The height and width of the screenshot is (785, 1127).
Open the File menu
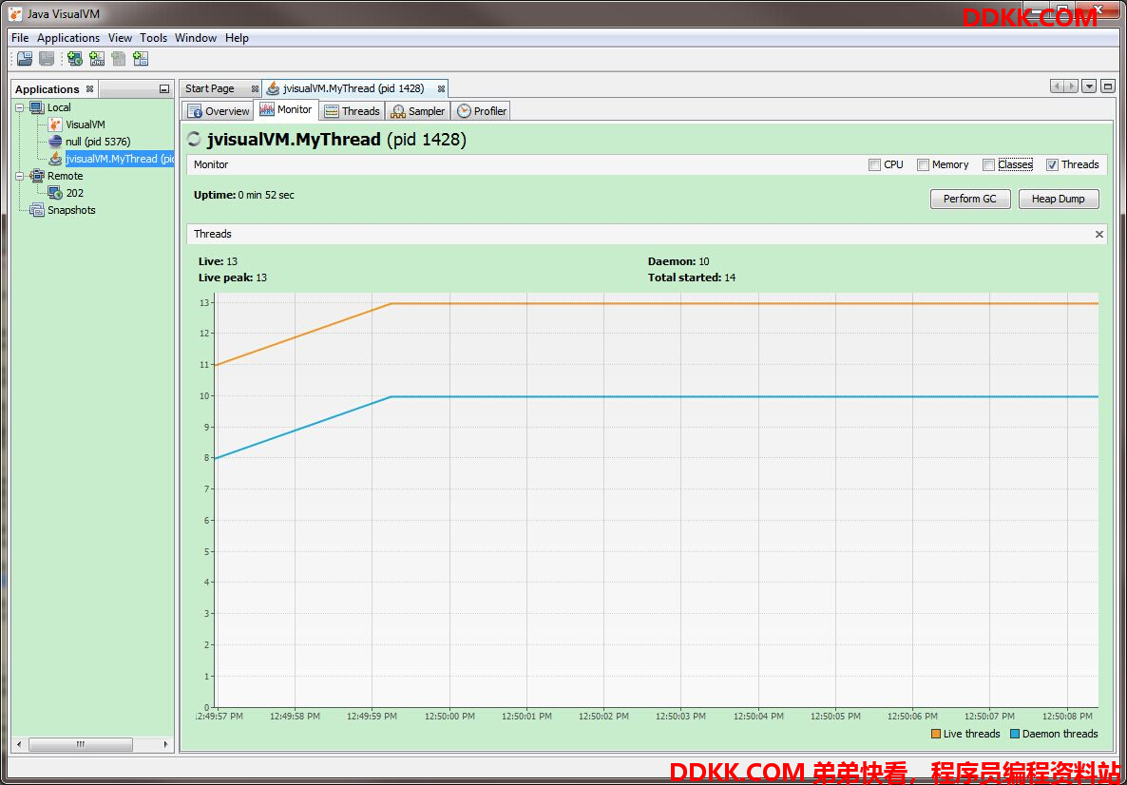[20, 38]
